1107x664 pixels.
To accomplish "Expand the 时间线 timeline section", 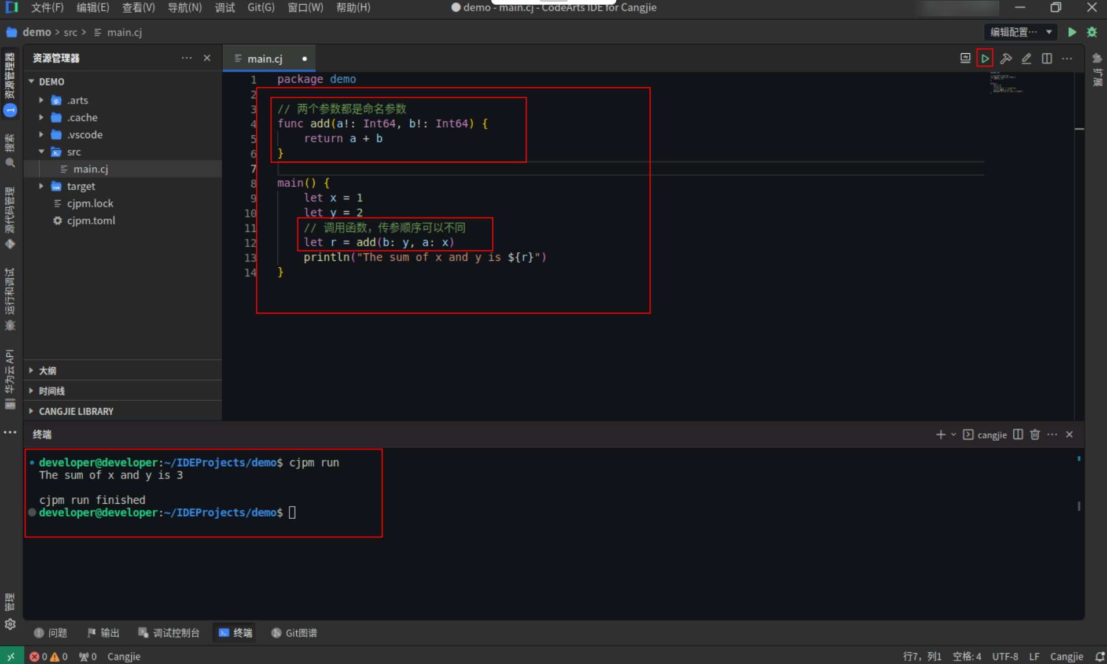I will coord(123,391).
